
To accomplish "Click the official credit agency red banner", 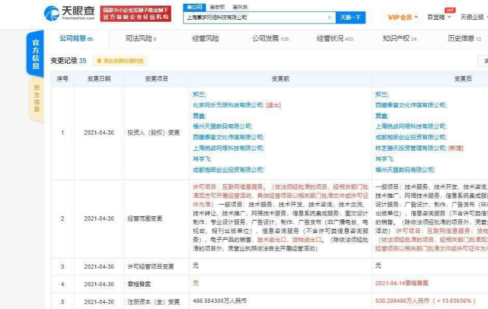I will [x=136, y=14].
